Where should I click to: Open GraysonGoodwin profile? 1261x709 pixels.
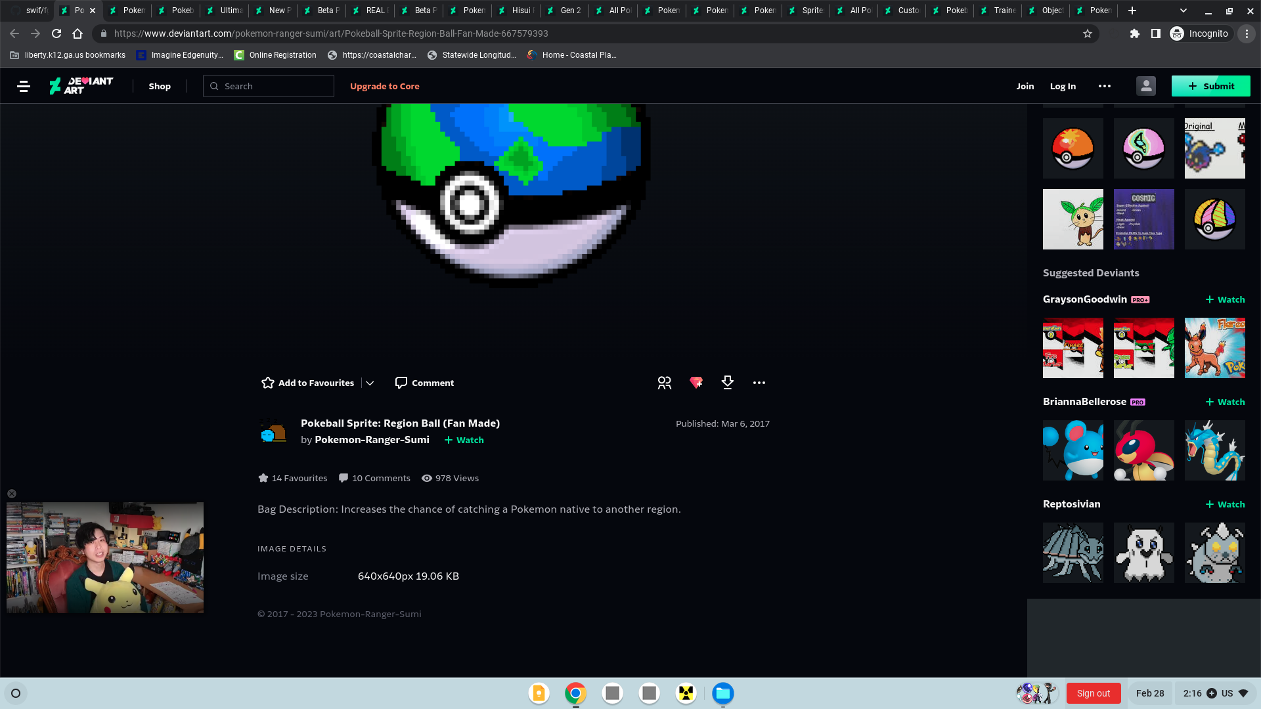tap(1085, 299)
